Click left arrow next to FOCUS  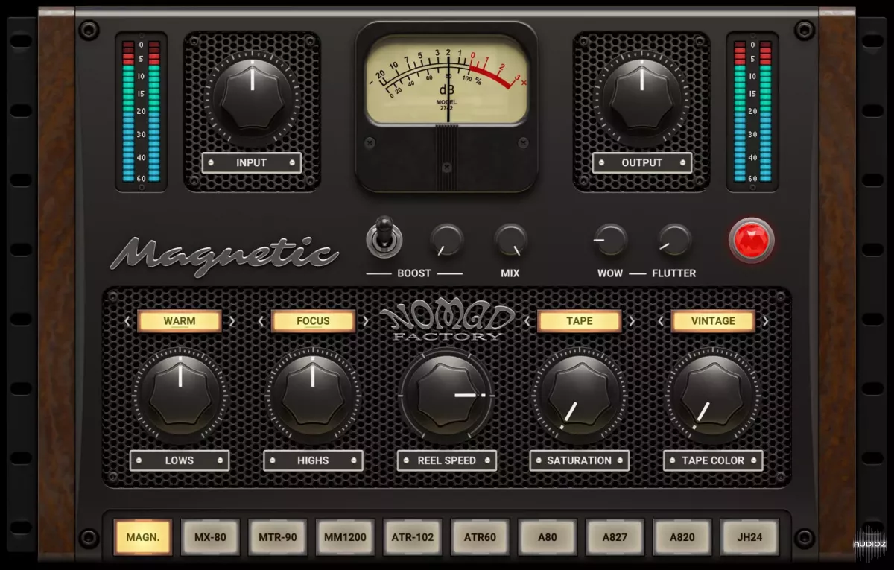coord(261,321)
